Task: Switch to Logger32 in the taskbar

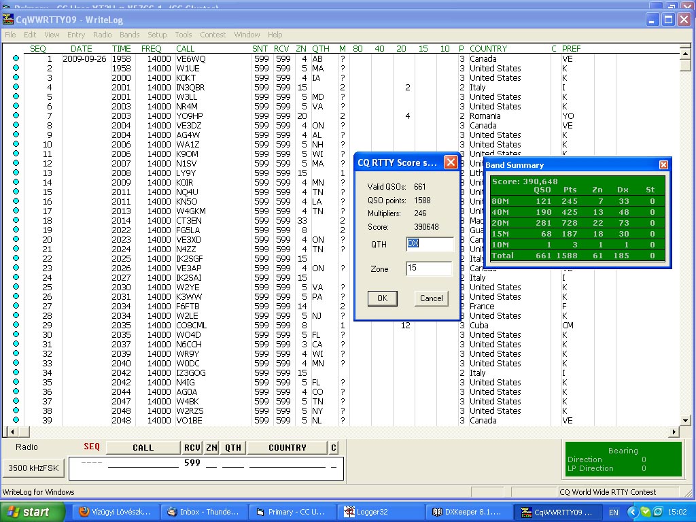Action: (382, 512)
